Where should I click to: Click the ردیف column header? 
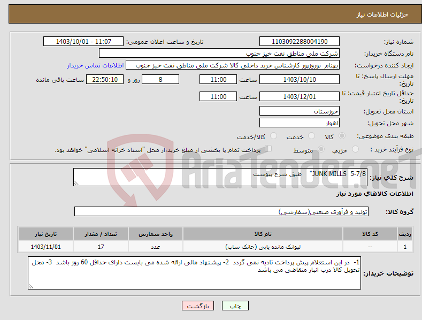[405, 234]
